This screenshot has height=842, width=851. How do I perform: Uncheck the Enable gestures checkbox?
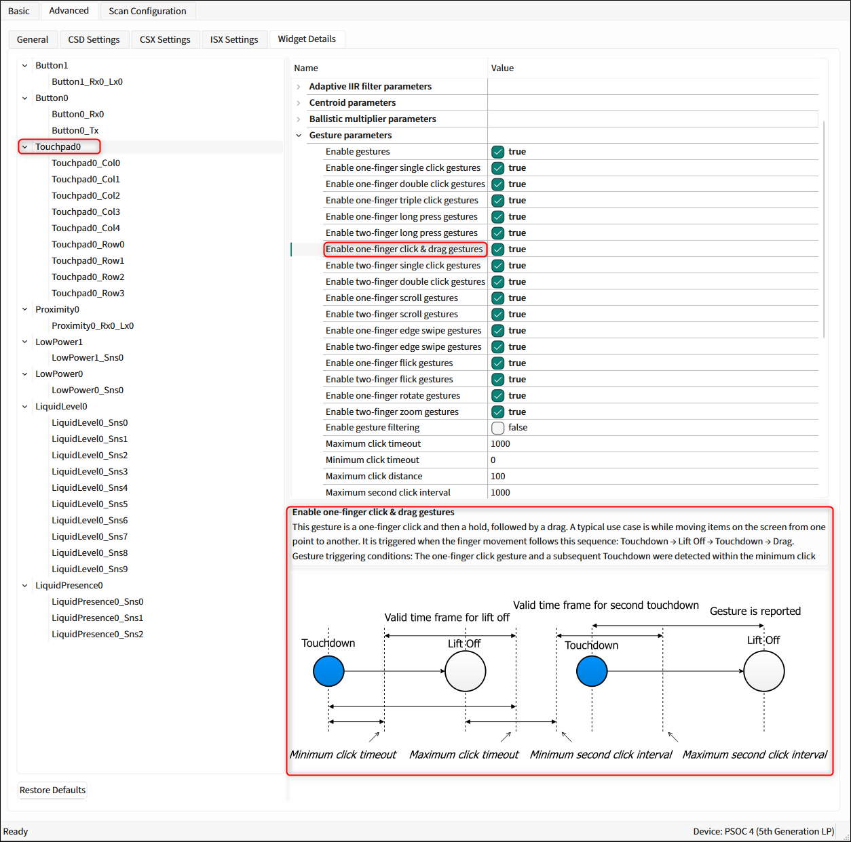pyautogui.click(x=498, y=152)
